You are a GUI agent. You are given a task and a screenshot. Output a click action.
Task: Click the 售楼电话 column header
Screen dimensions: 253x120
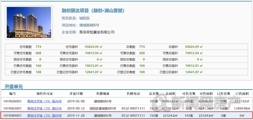click(x=133, y=94)
